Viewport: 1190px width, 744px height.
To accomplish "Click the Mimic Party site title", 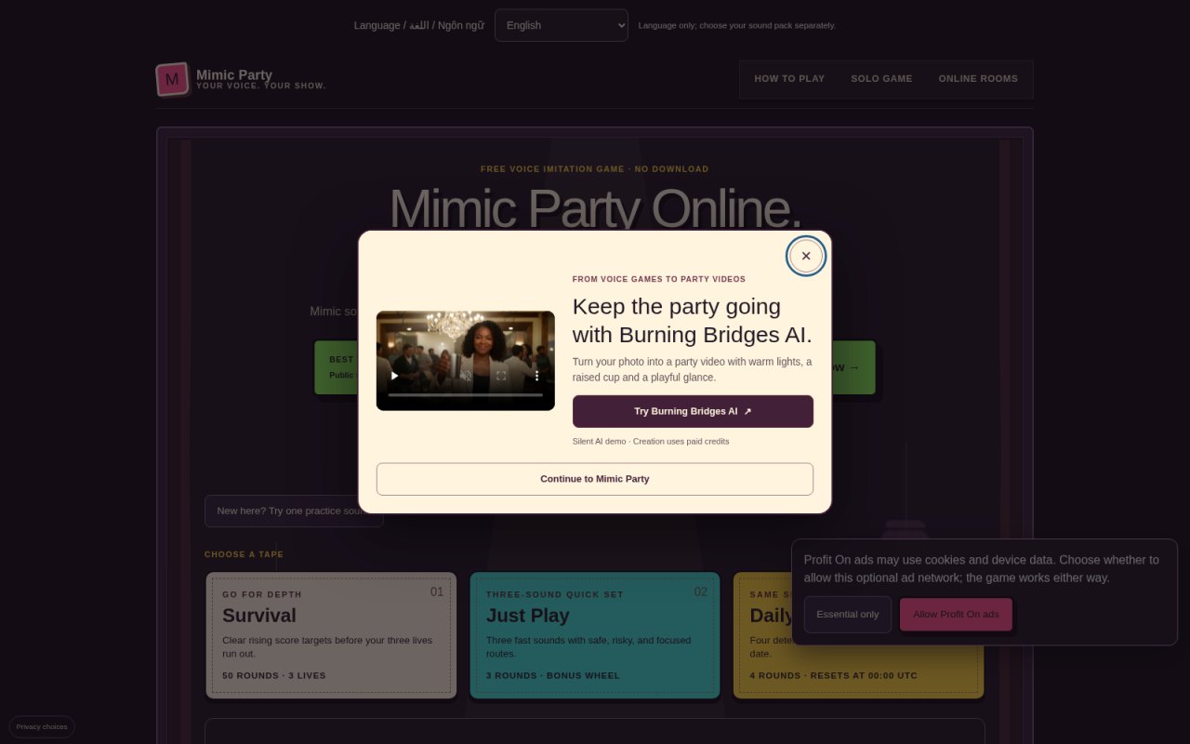I will tap(234, 74).
